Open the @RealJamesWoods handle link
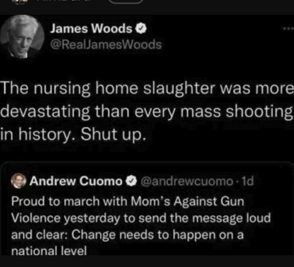This screenshot has height=267, width=294. click(x=106, y=45)
